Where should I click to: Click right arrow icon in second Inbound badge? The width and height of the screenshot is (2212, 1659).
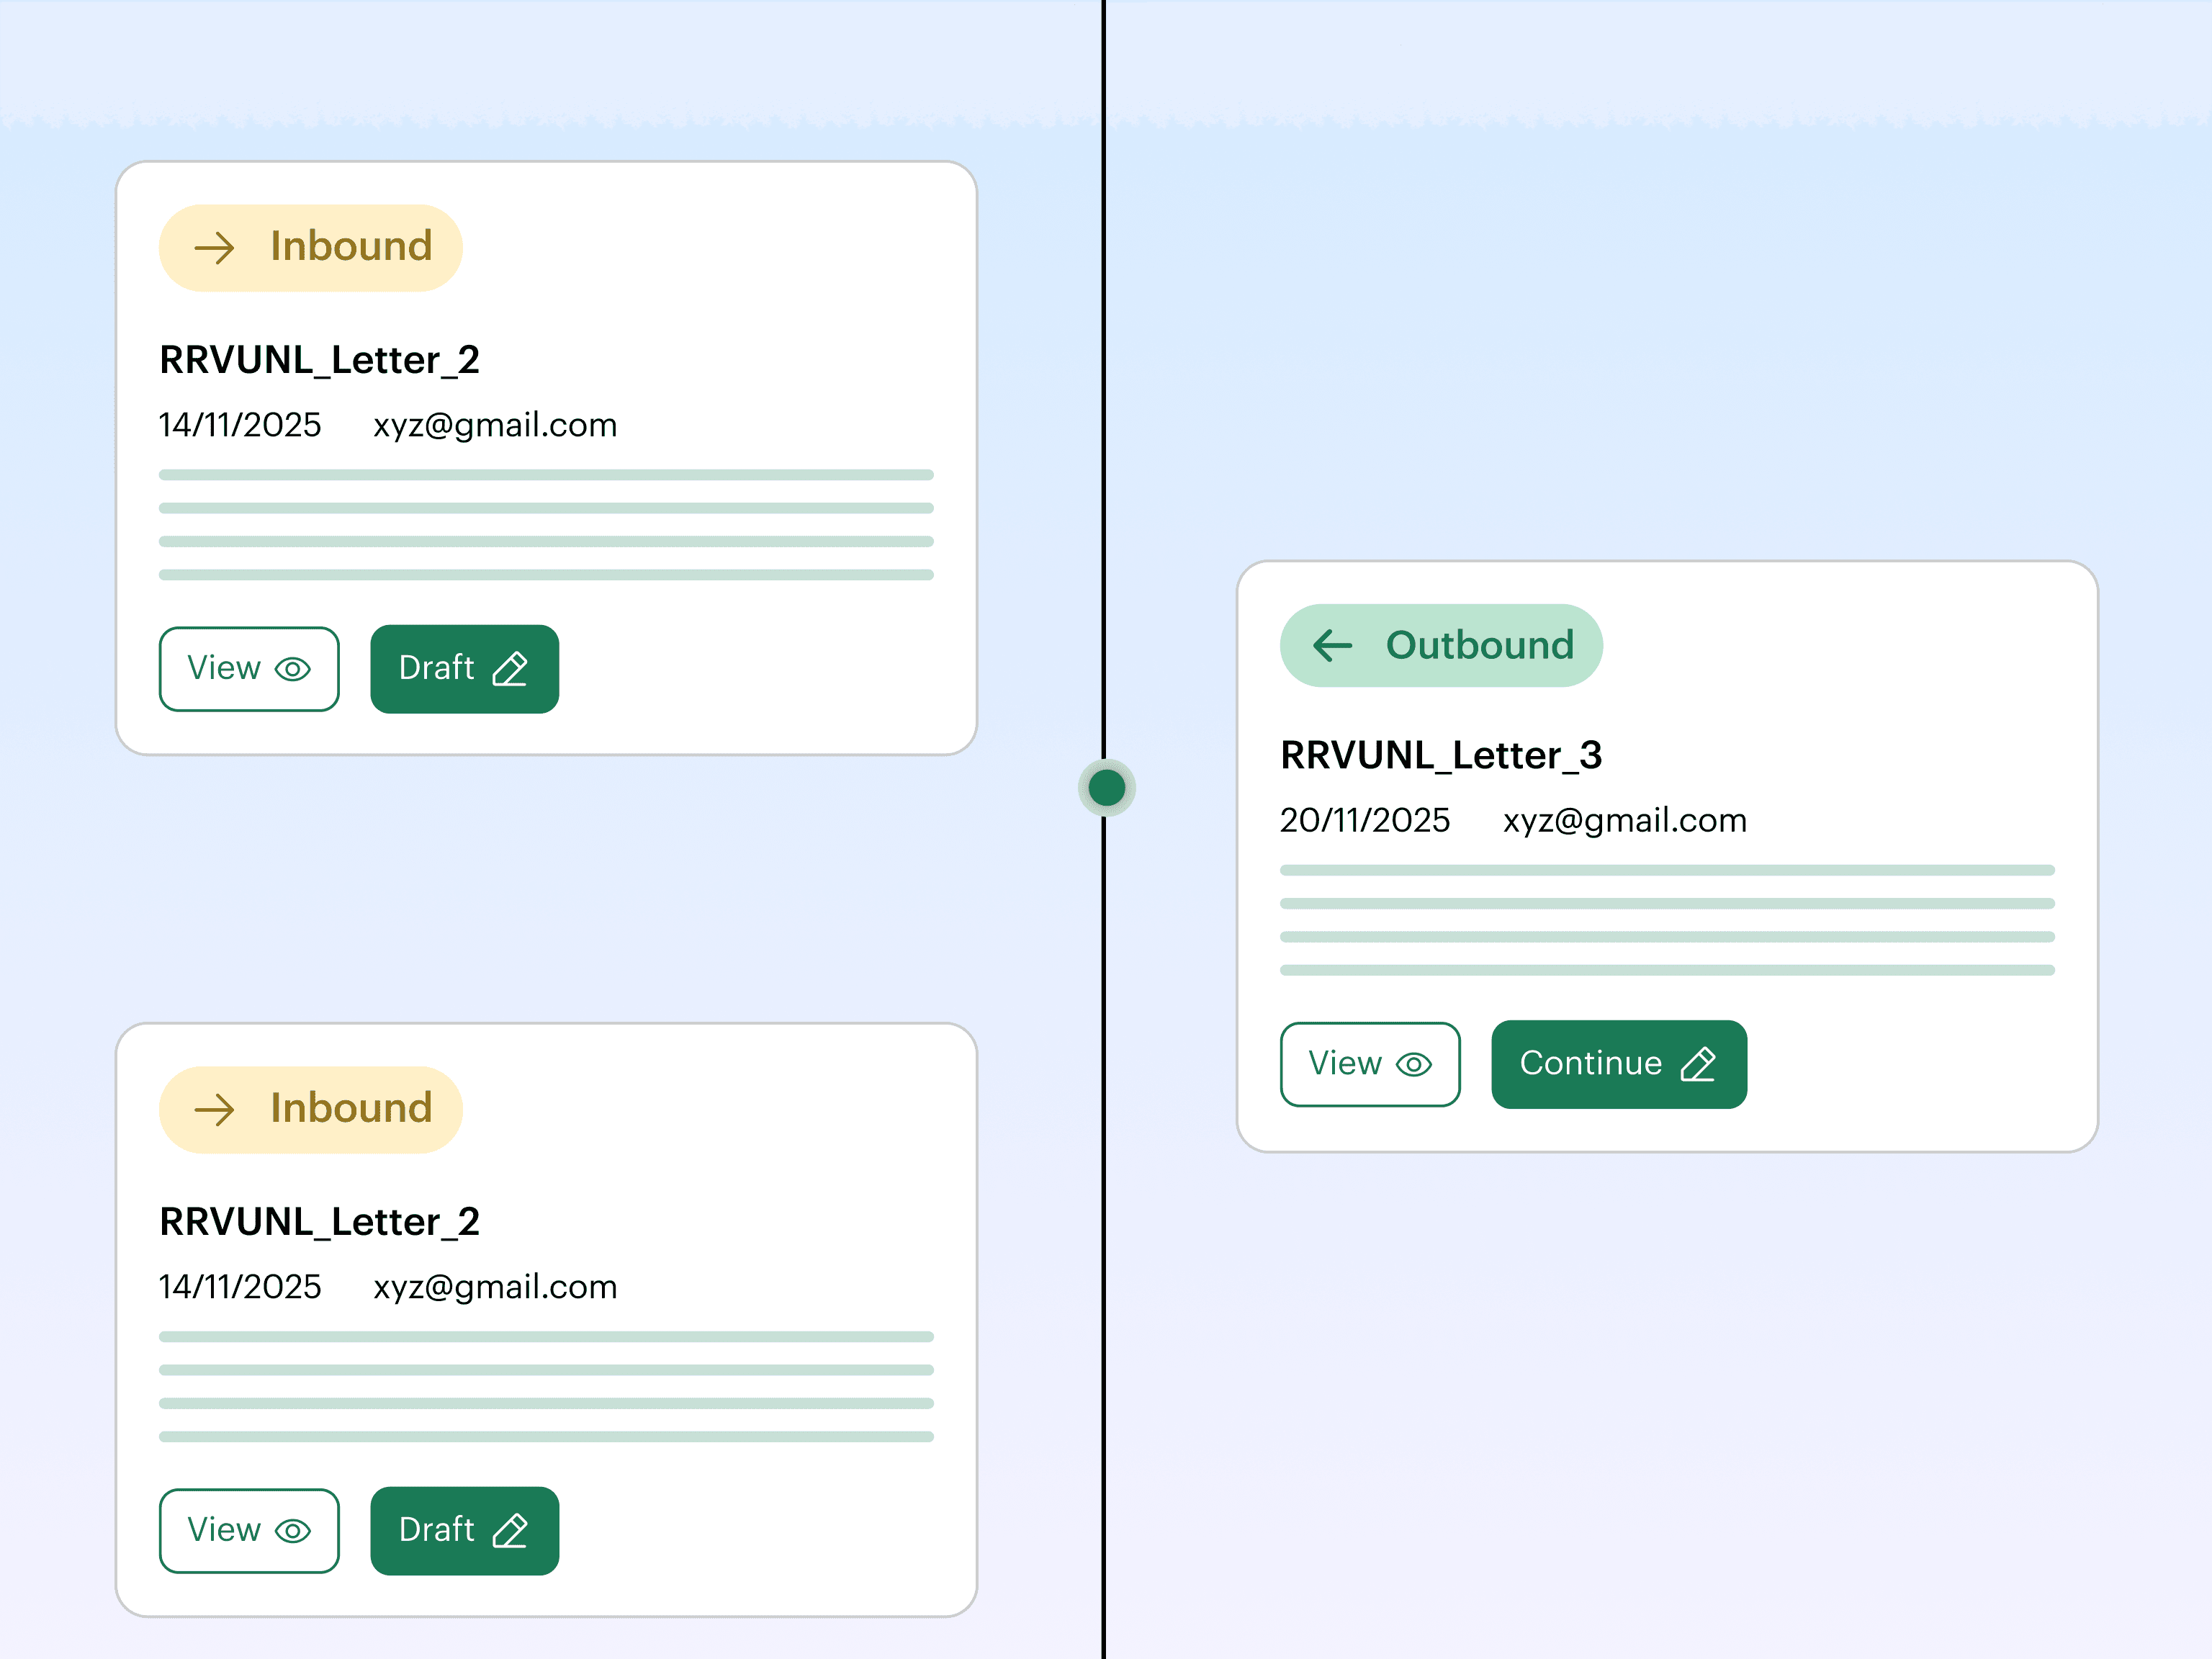(214, 1110)
